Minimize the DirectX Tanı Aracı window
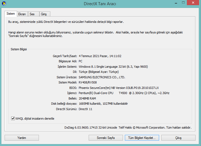Screen dimensions: 201x146 tap(176, 3)
